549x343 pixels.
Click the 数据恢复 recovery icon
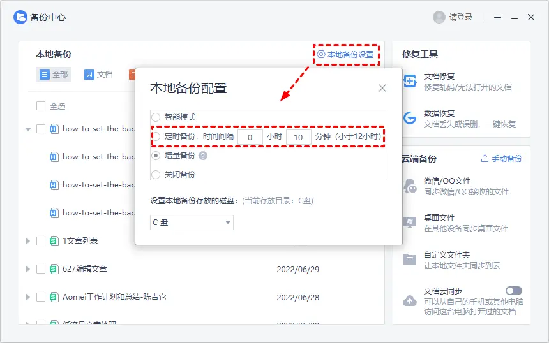pos(410,118)
